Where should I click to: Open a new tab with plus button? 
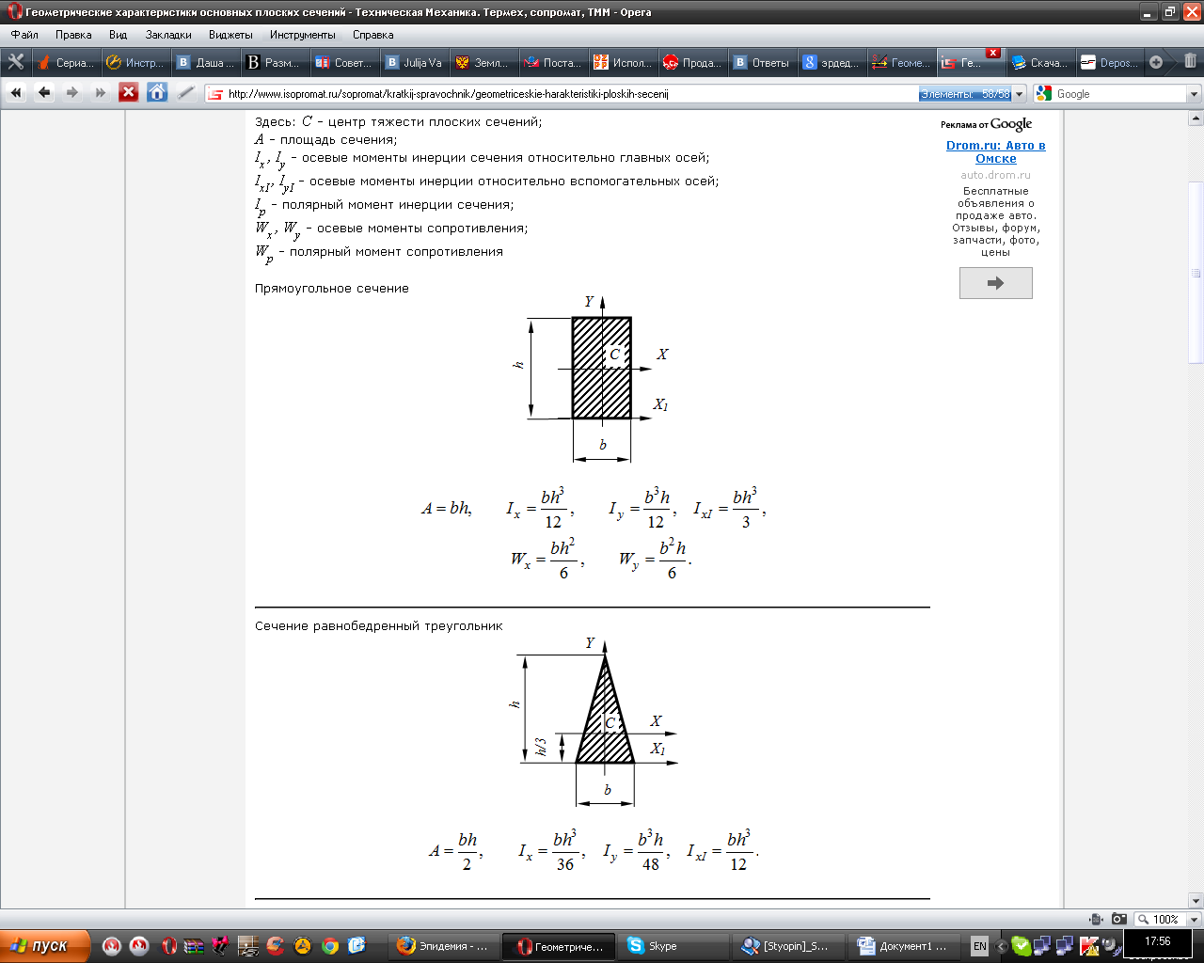tap(1156, 62)
